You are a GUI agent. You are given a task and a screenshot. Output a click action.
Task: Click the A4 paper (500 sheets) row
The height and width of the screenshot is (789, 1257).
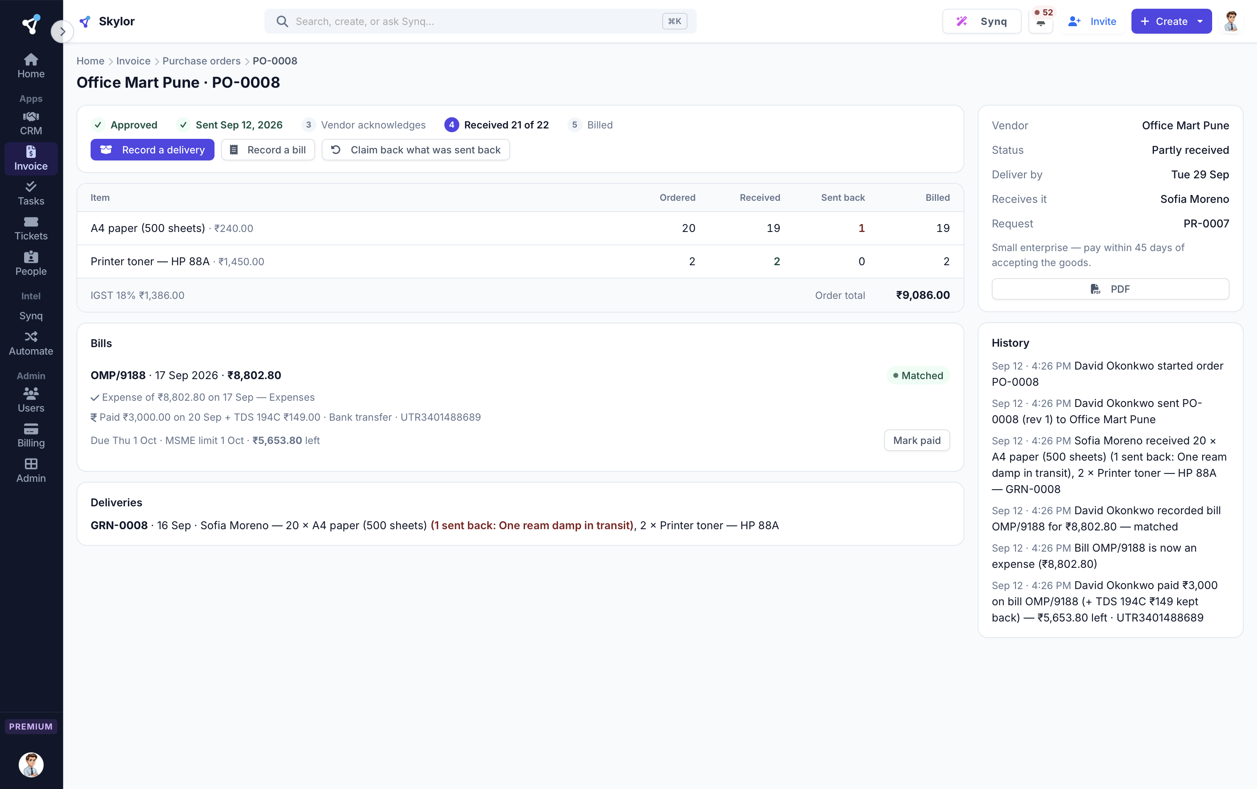pos(520,228)
